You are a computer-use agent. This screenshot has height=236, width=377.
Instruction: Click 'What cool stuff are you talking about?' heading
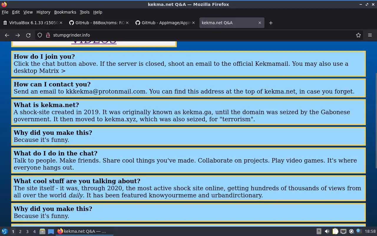(x=77, y=181)
